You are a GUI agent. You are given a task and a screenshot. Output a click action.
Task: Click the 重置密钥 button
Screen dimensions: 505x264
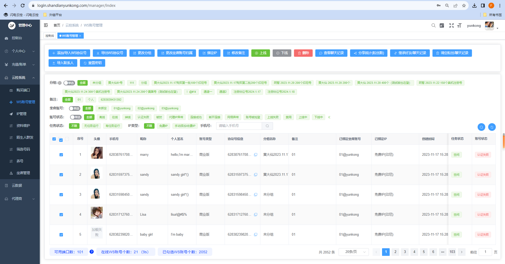pos(92,63)
